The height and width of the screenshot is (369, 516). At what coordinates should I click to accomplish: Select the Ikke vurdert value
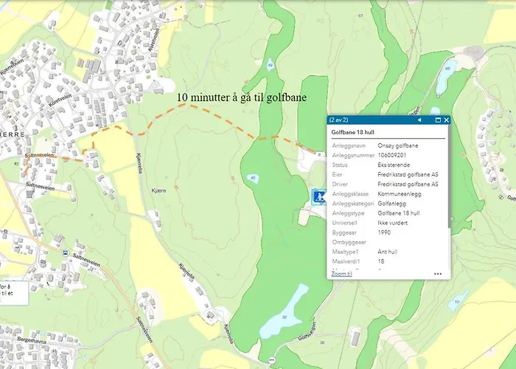[393, 223]
